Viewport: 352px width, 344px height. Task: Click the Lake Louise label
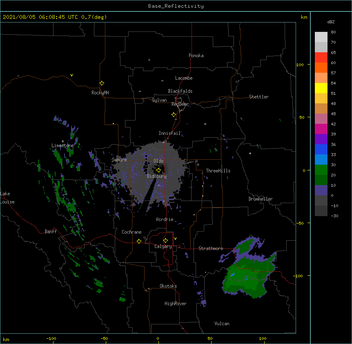point(7,198)
